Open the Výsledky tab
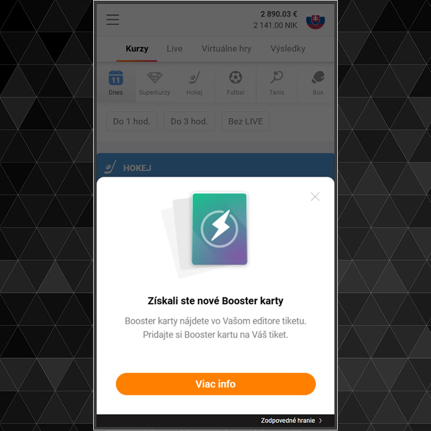 [288, 48]
